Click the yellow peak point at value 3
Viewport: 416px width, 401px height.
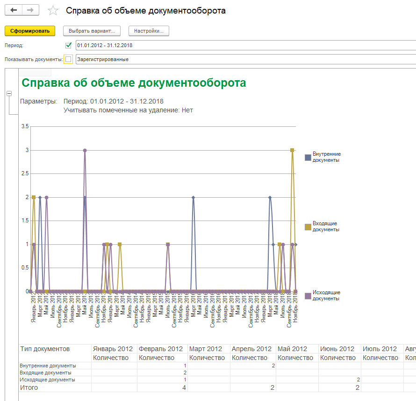(292, 150)
